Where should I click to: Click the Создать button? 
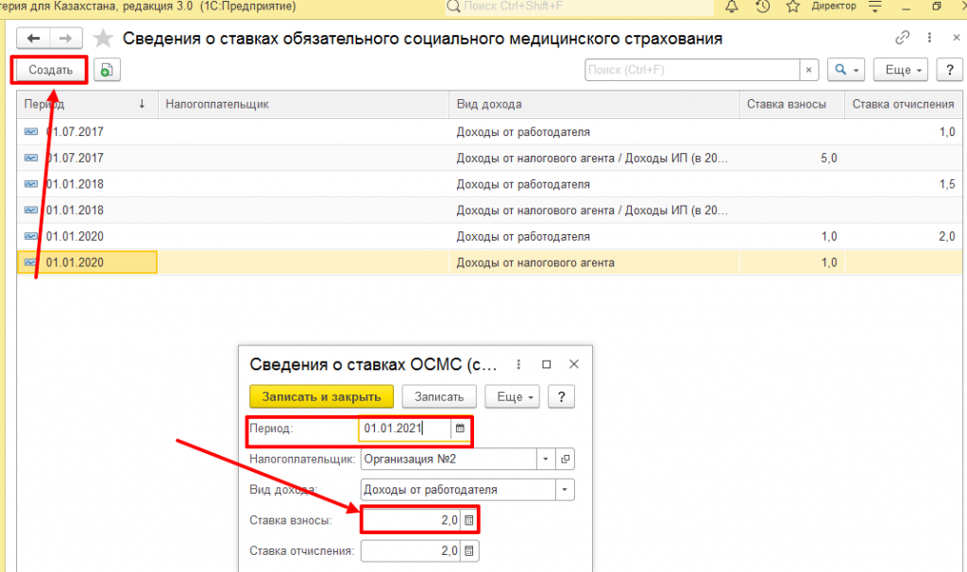point(50,70)
